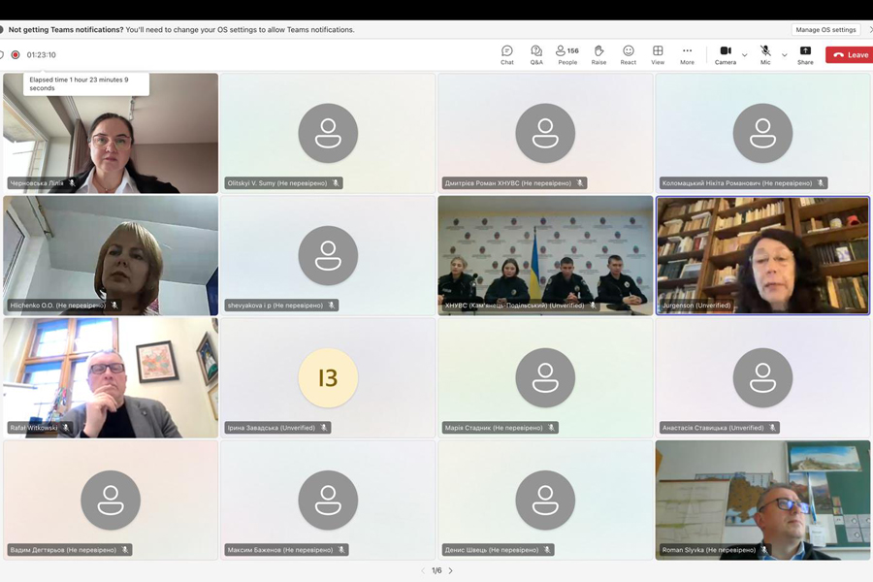Click Коломацький Нікіта Романович avatar
The image size is (873, 582).
coord(762,133)
